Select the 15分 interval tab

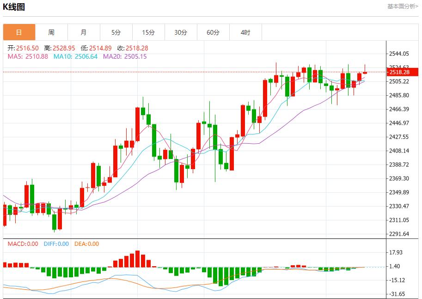(148, 32)
